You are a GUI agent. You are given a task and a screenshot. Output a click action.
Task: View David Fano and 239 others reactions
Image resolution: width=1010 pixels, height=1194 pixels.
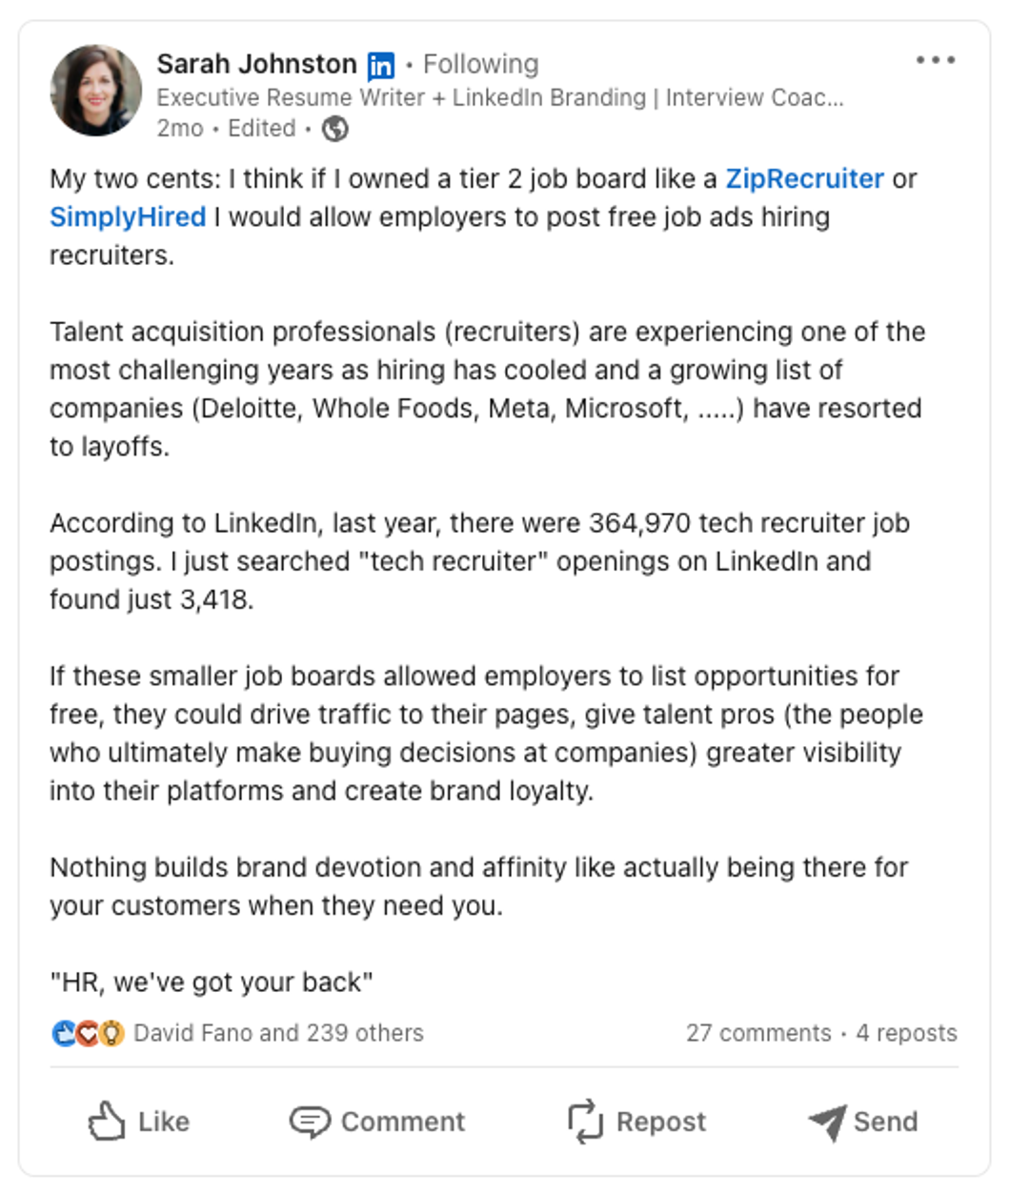(278, 1033)
